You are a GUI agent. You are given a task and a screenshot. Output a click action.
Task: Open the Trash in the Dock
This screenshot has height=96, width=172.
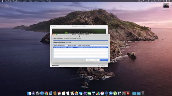point(143,93)
